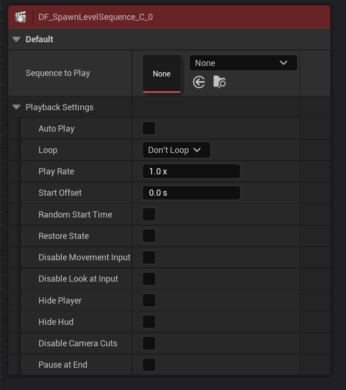Screen dimensions: 346x390
Task: Enable the Random Start Time checkbox
Action: tap(149, 214)
